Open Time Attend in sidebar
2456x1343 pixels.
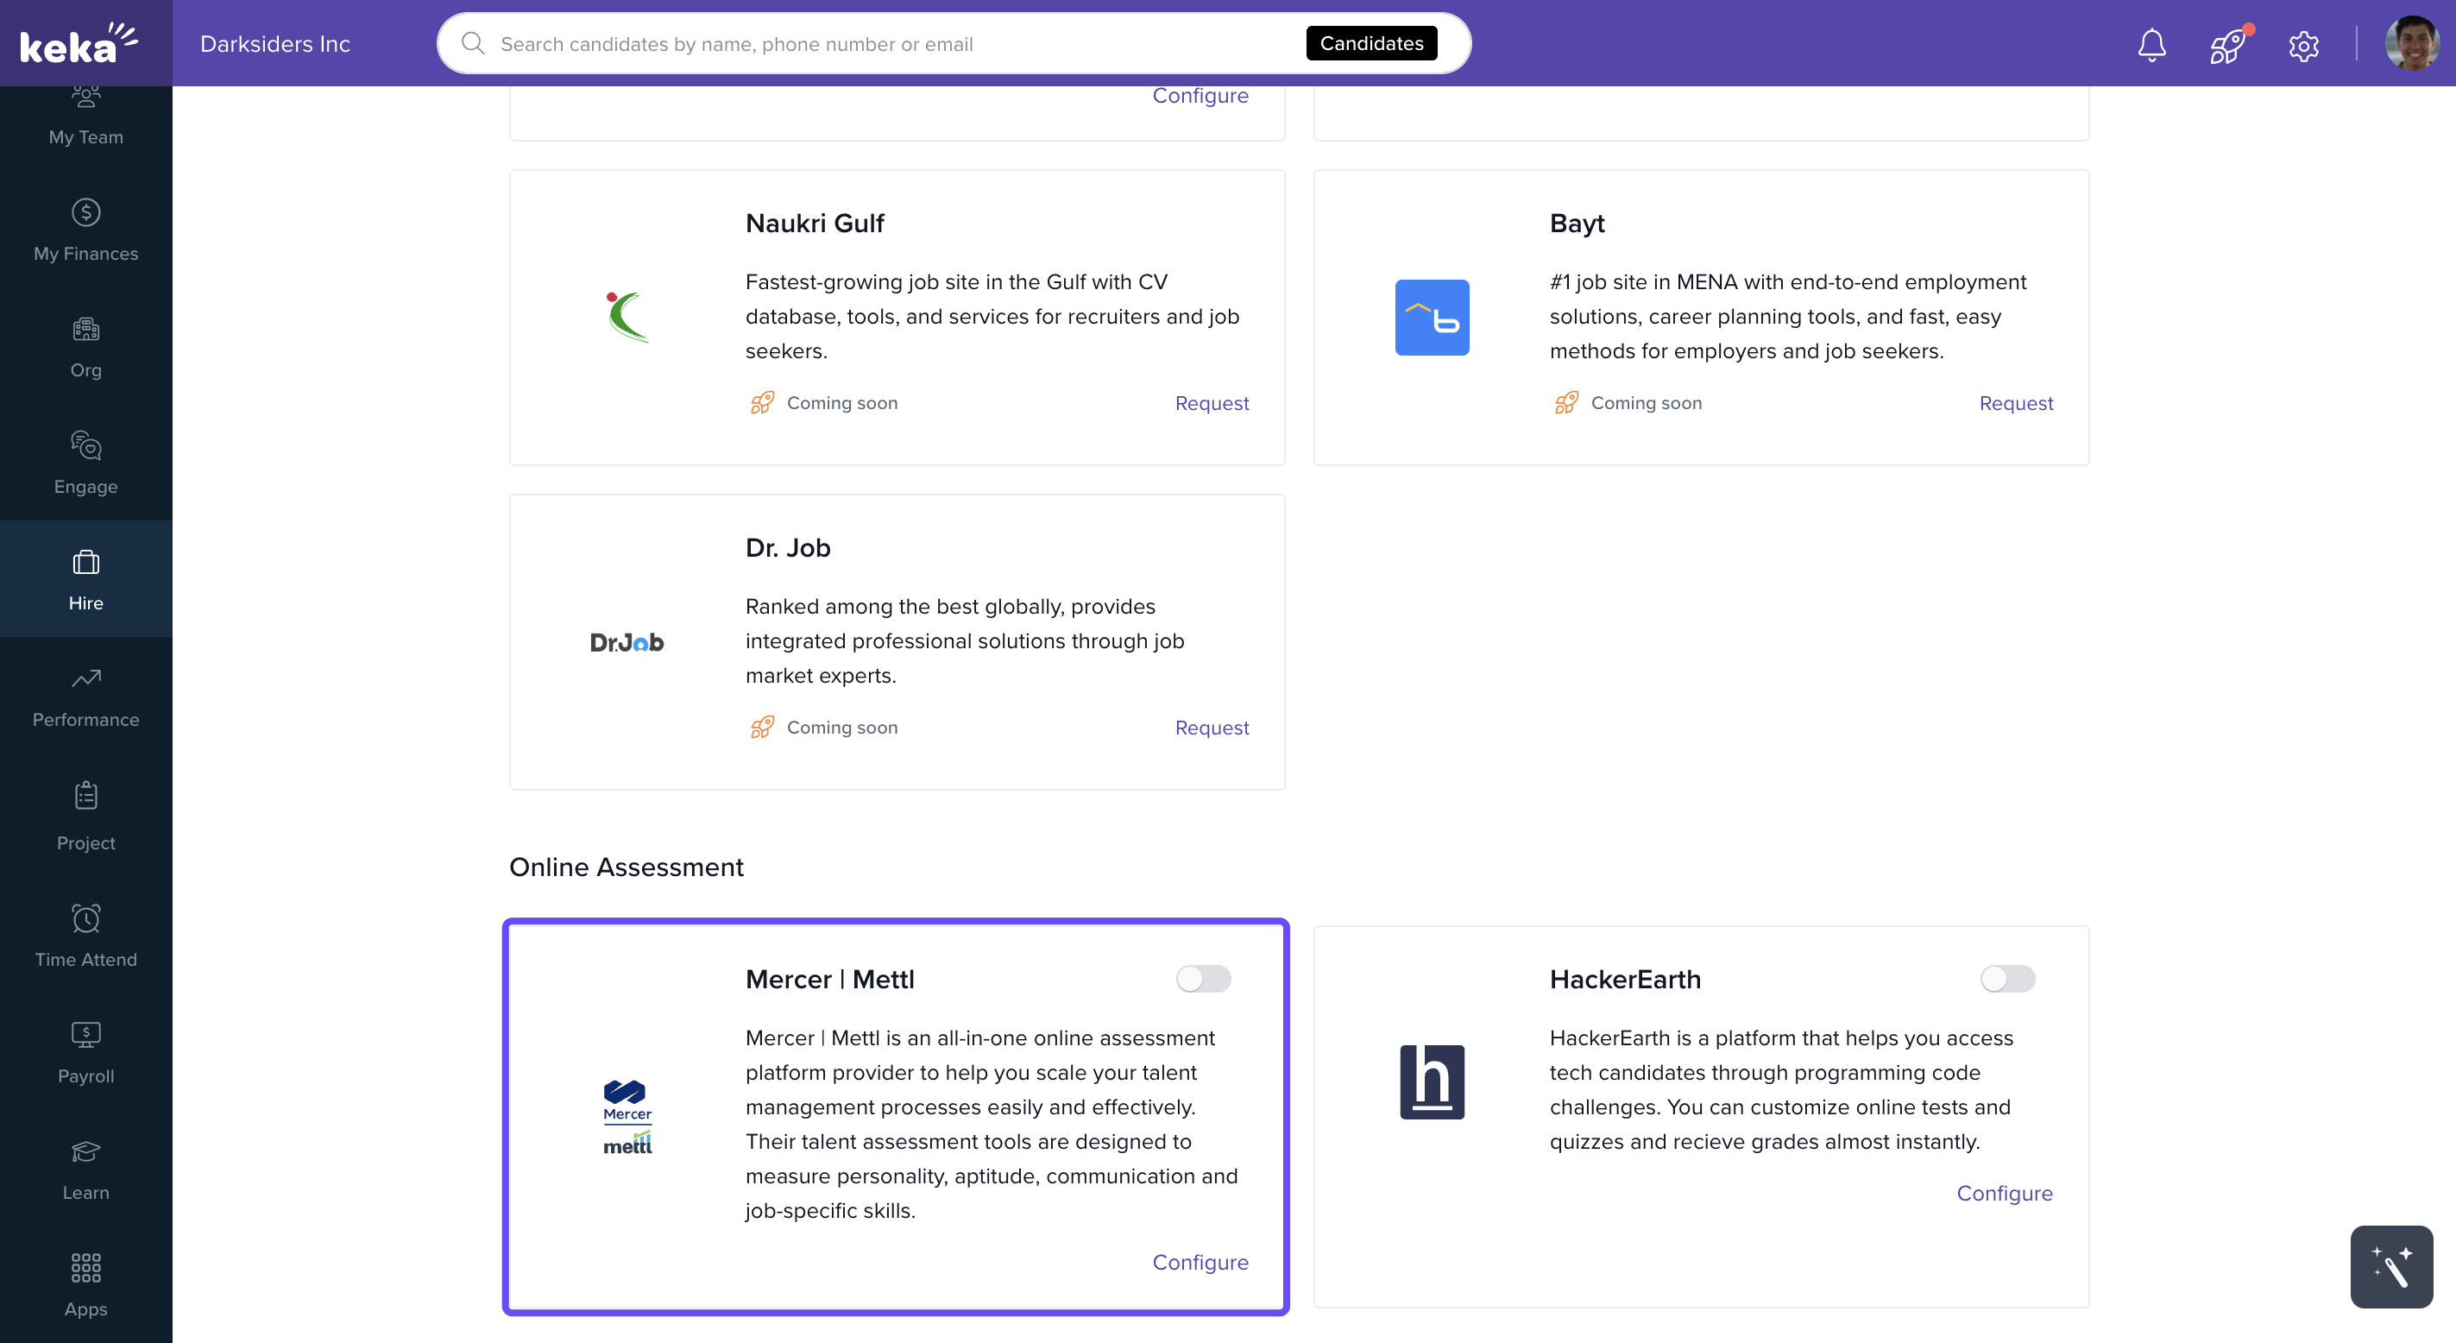pyautogui.click(x=85, y=936)
